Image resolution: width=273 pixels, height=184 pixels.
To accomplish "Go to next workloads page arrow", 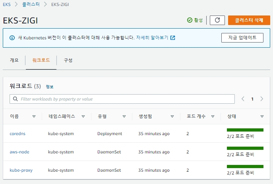I will tap(262, 99).
